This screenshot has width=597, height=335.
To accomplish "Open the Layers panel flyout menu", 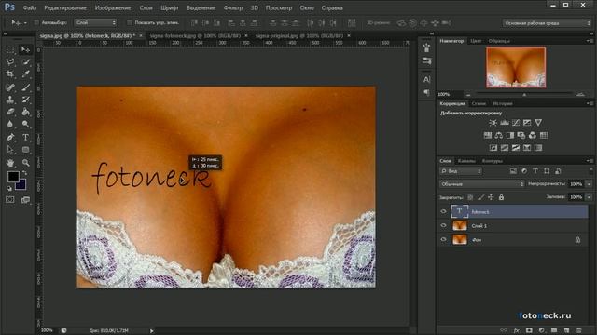I will 590,161.
